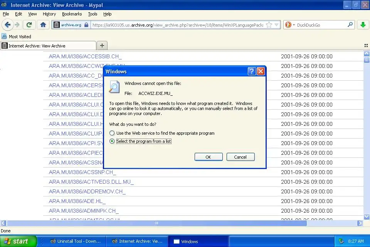Click inside the URL address field
Image resolution: width=370 pixels, height=247 pixels.
(178, 25)
